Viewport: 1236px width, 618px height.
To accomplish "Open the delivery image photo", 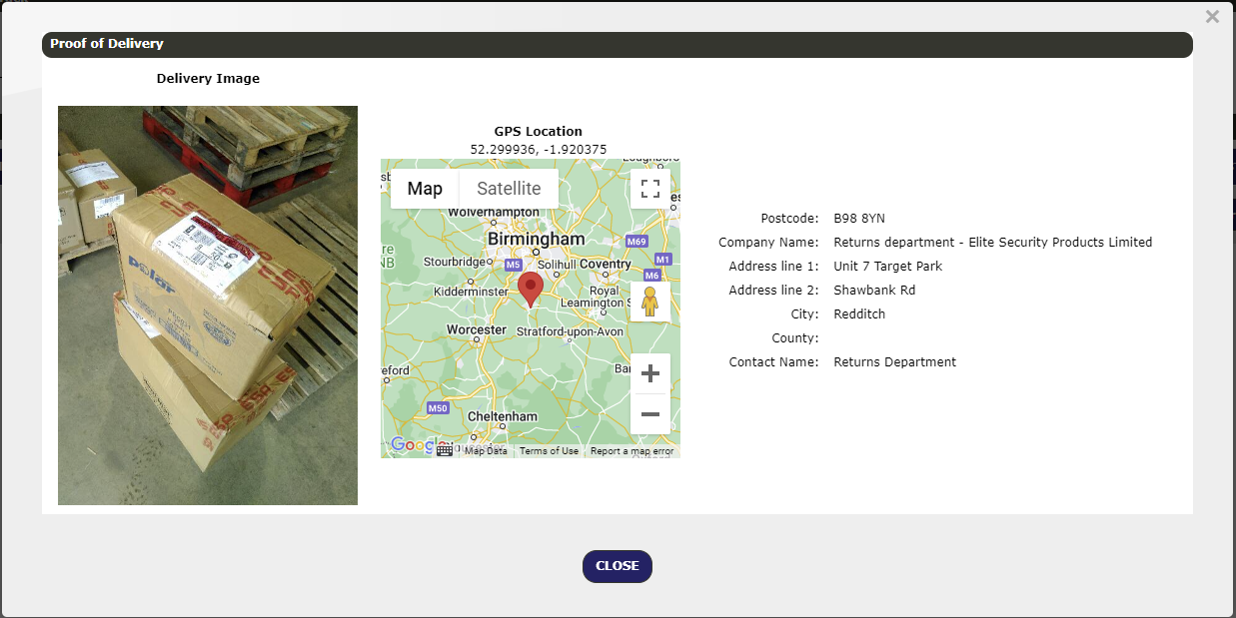I will (x=208, y=305).
